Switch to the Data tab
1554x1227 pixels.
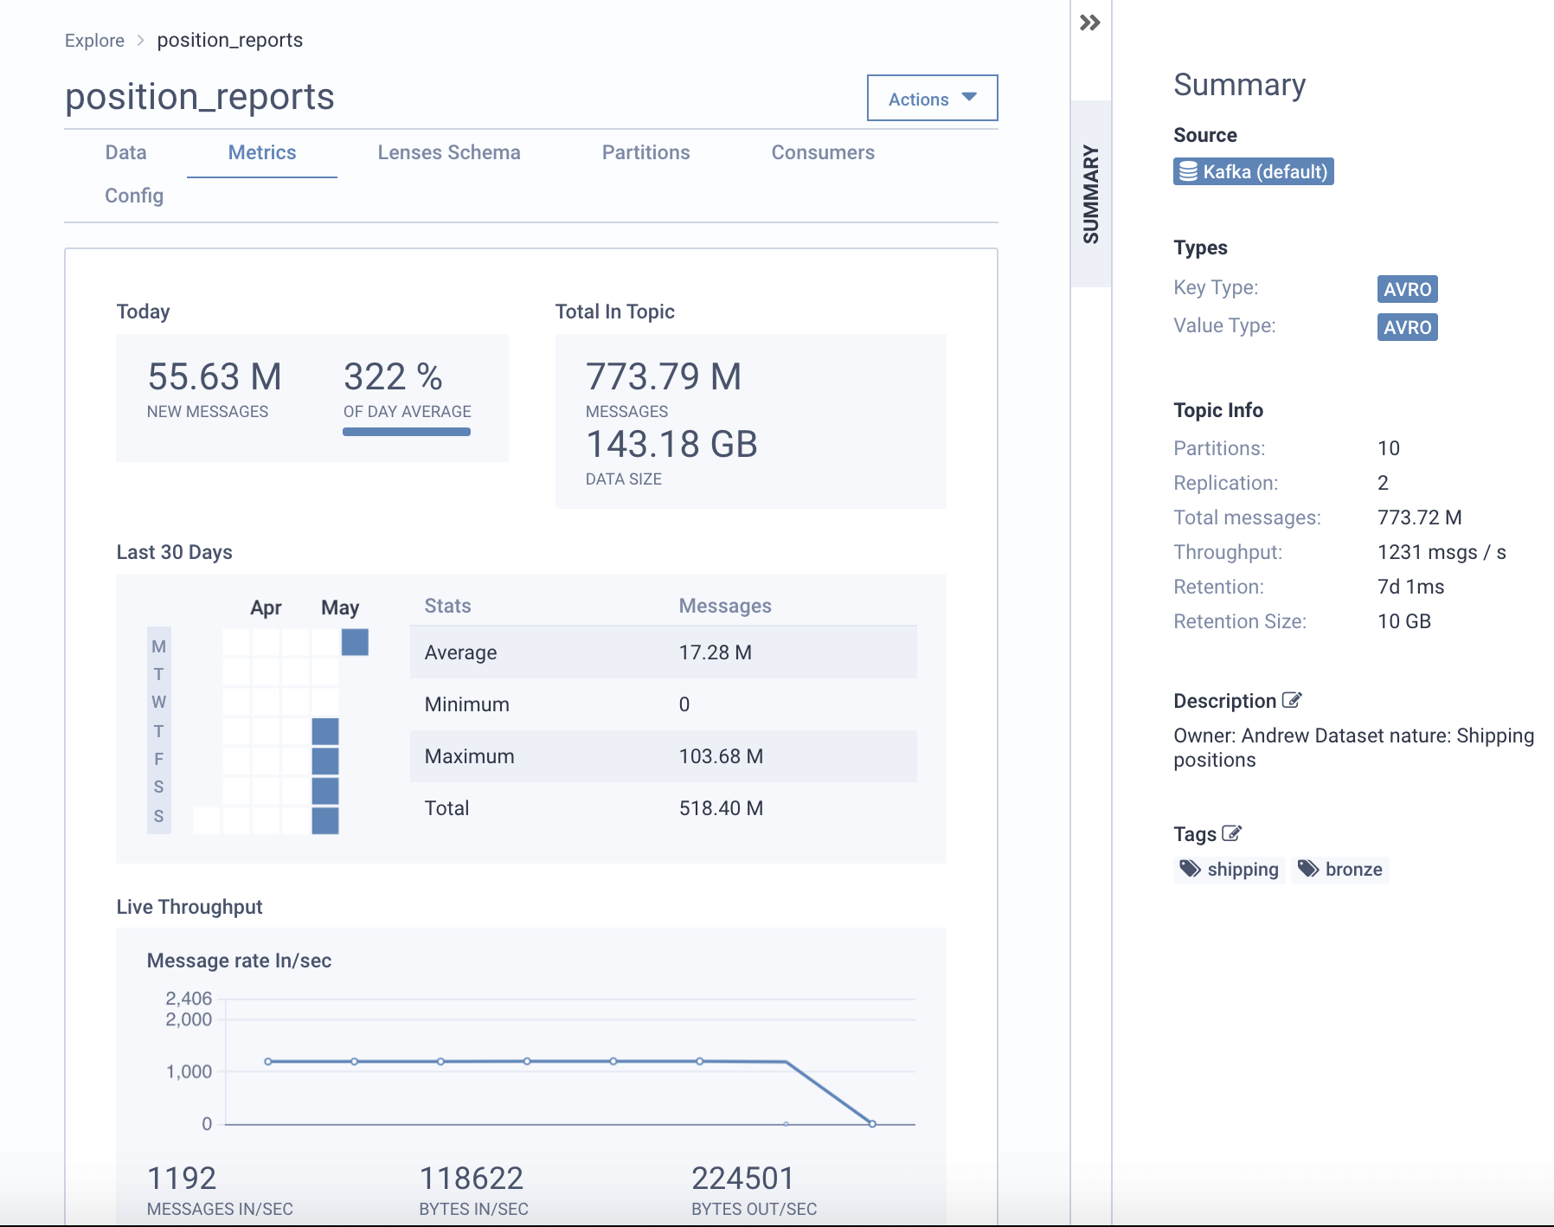(x=125, y=152)
